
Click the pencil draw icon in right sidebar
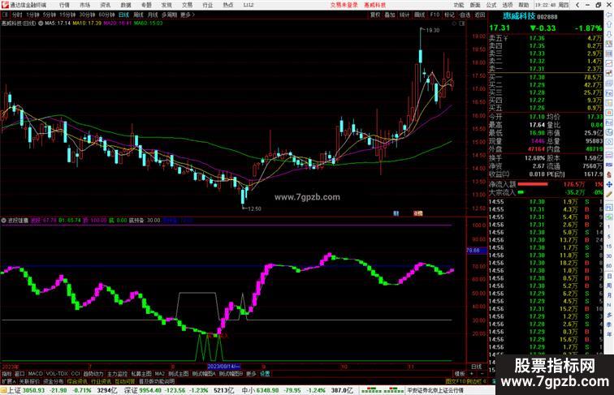pos(609,194)
